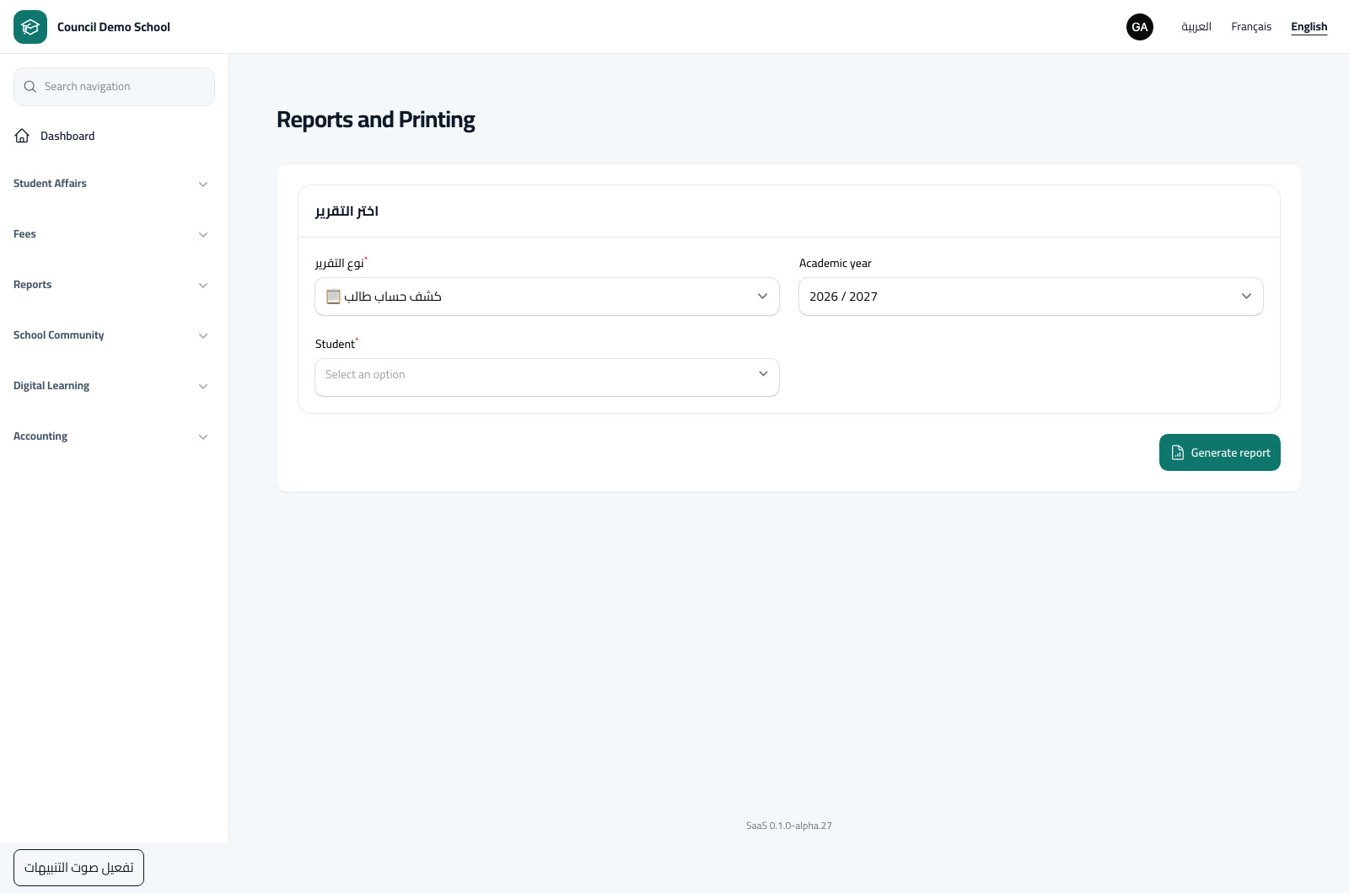The image size is (1349, 893).
Task: Expand the School Community group
Action: click(x=110, y=335)
